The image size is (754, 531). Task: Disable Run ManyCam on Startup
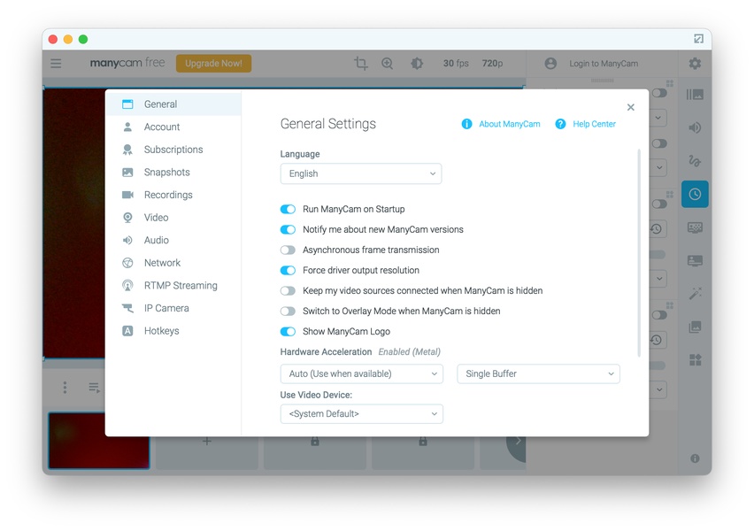(288, 209)
